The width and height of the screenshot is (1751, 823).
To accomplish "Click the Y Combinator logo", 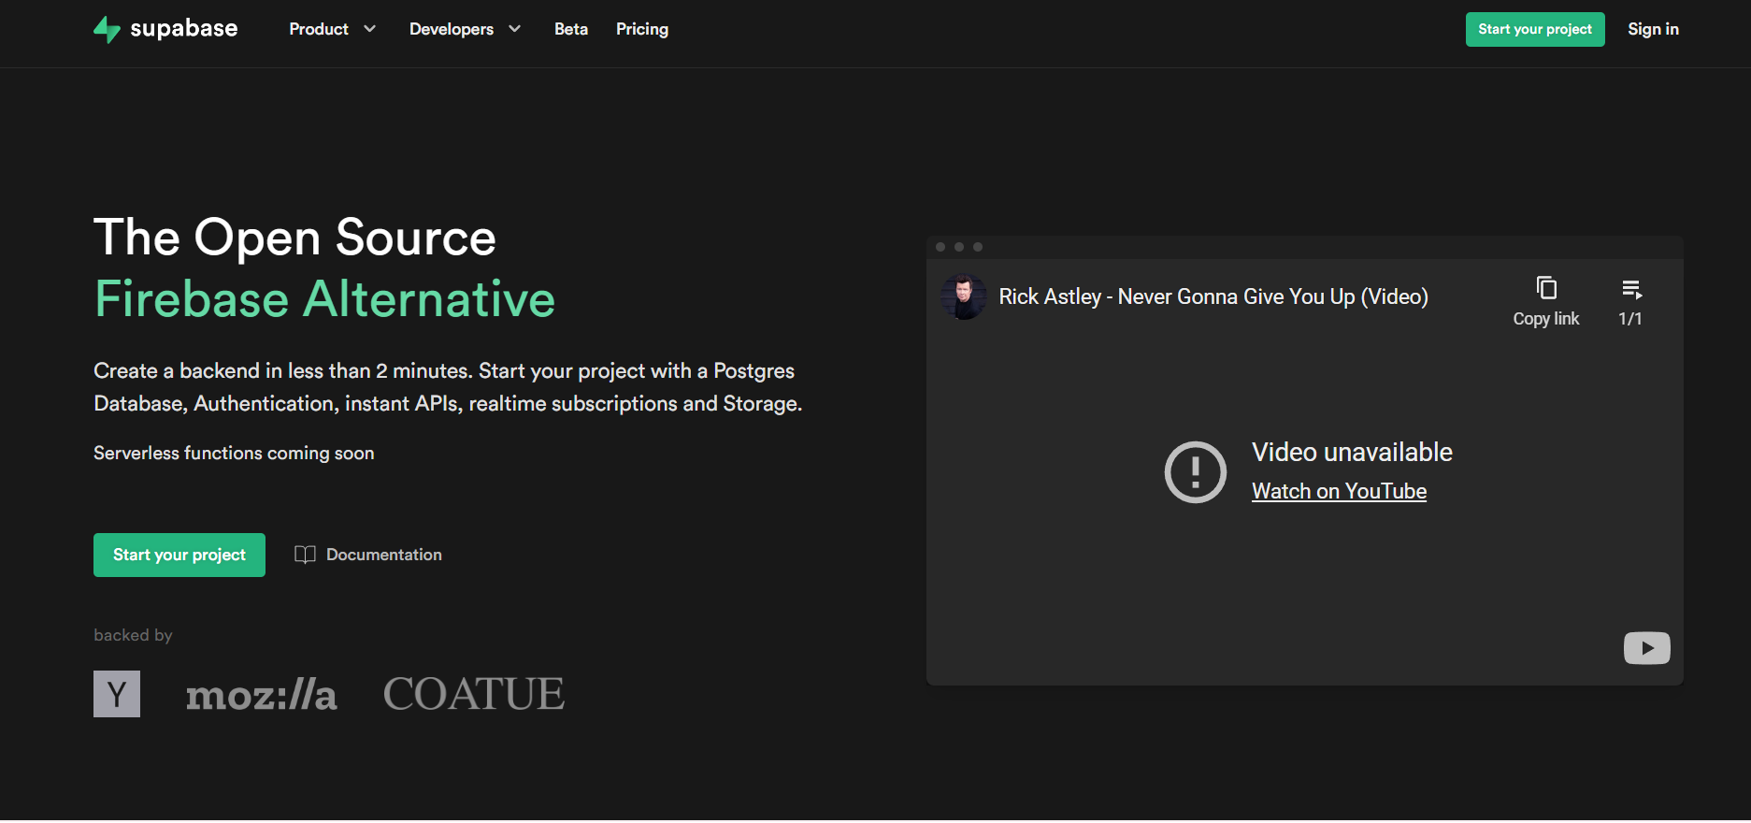I will point(117,694).
